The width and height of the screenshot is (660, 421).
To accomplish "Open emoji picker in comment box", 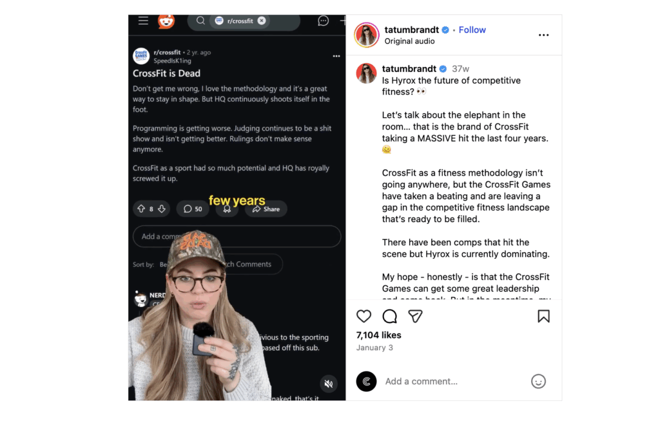I will click(538, 382).
